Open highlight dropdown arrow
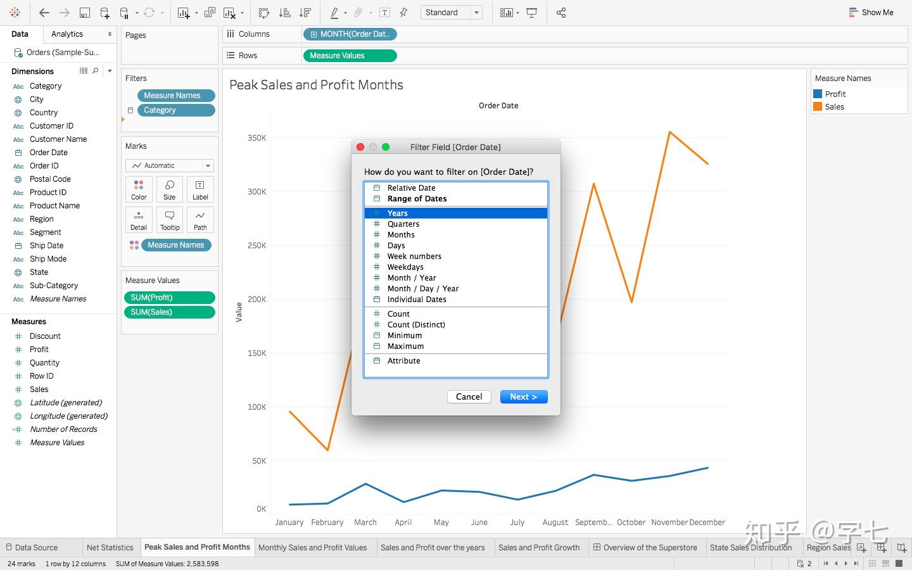The image size is (912, 570). tap(345, 13)
